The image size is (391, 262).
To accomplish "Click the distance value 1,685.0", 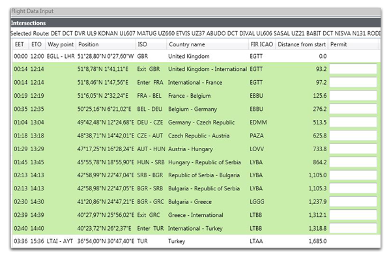I will click(317, 241).
